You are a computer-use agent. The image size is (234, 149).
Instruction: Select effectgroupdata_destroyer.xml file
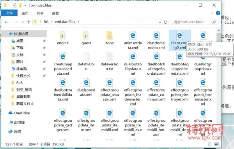(179, 89)
